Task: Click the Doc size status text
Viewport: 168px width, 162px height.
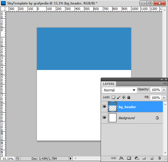Action: tap(44, 159)
